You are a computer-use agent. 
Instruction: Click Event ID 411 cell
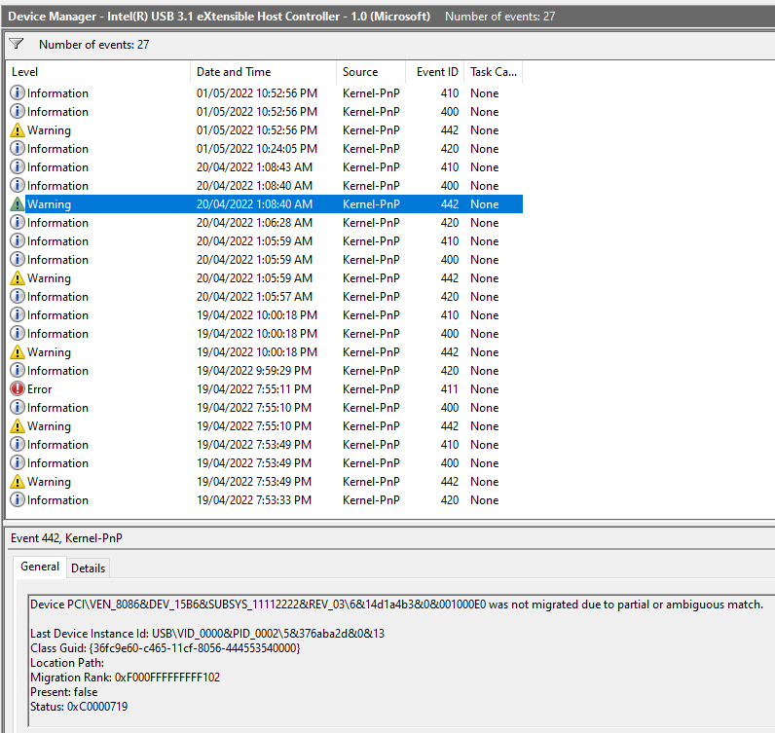click(x=449, y=389)
